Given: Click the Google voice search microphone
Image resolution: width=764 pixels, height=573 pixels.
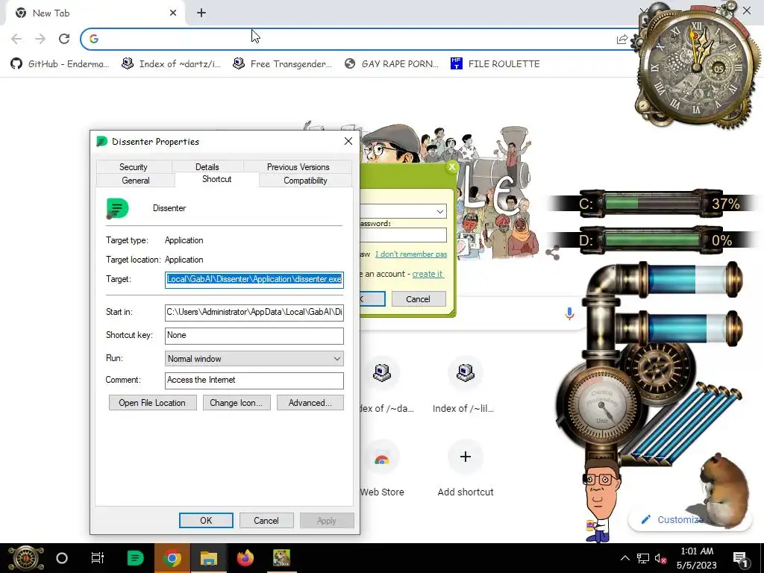Looking at the screenshot, I should [569, 313].
